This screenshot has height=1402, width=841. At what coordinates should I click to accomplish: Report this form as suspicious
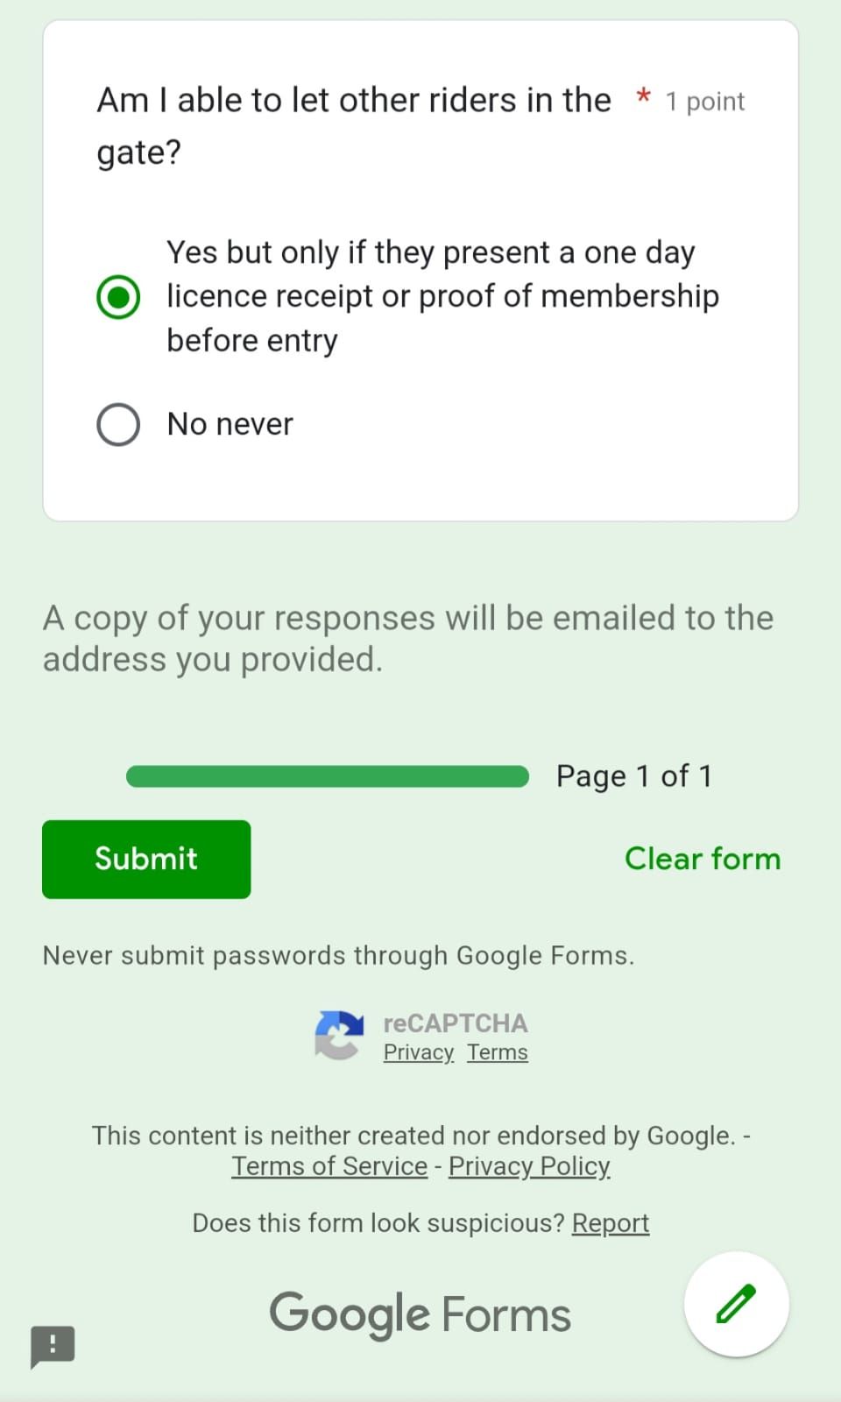point(610,1223)
